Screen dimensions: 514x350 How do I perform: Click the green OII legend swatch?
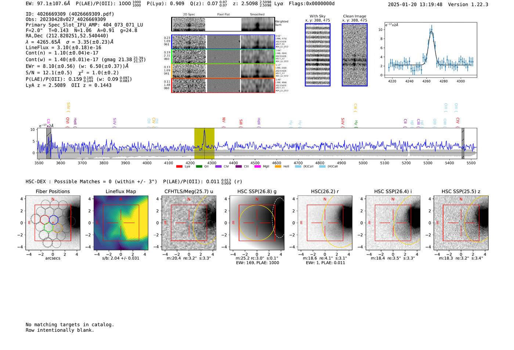pyautogui.click(x=199, y=167)
